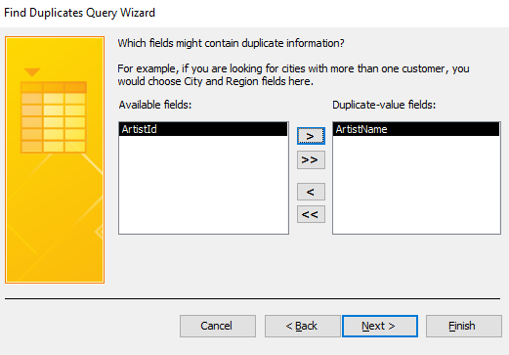Select ArtistId in Available fields list
This screenshot has width=509, height=355.
(203, 129)
